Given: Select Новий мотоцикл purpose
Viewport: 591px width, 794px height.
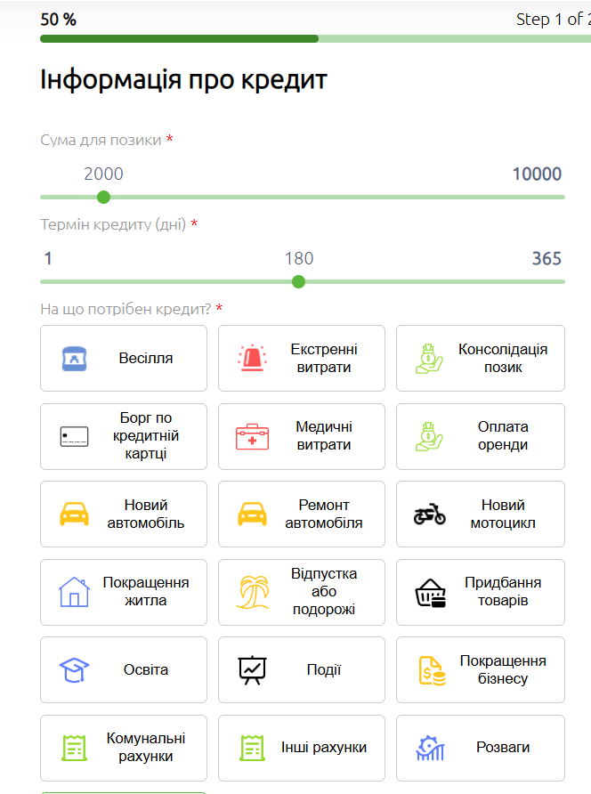Looking at the screenshot, I should (480, 514).
